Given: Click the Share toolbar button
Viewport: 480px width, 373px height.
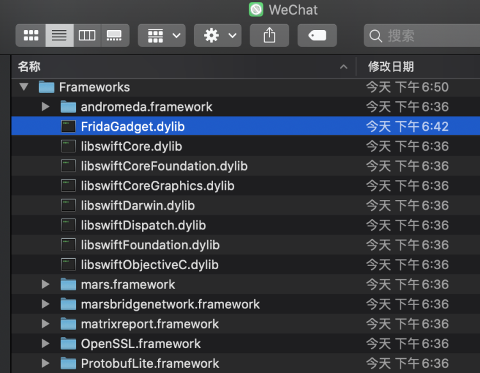Looking at the screenshot, I should (x=269, y=35).
